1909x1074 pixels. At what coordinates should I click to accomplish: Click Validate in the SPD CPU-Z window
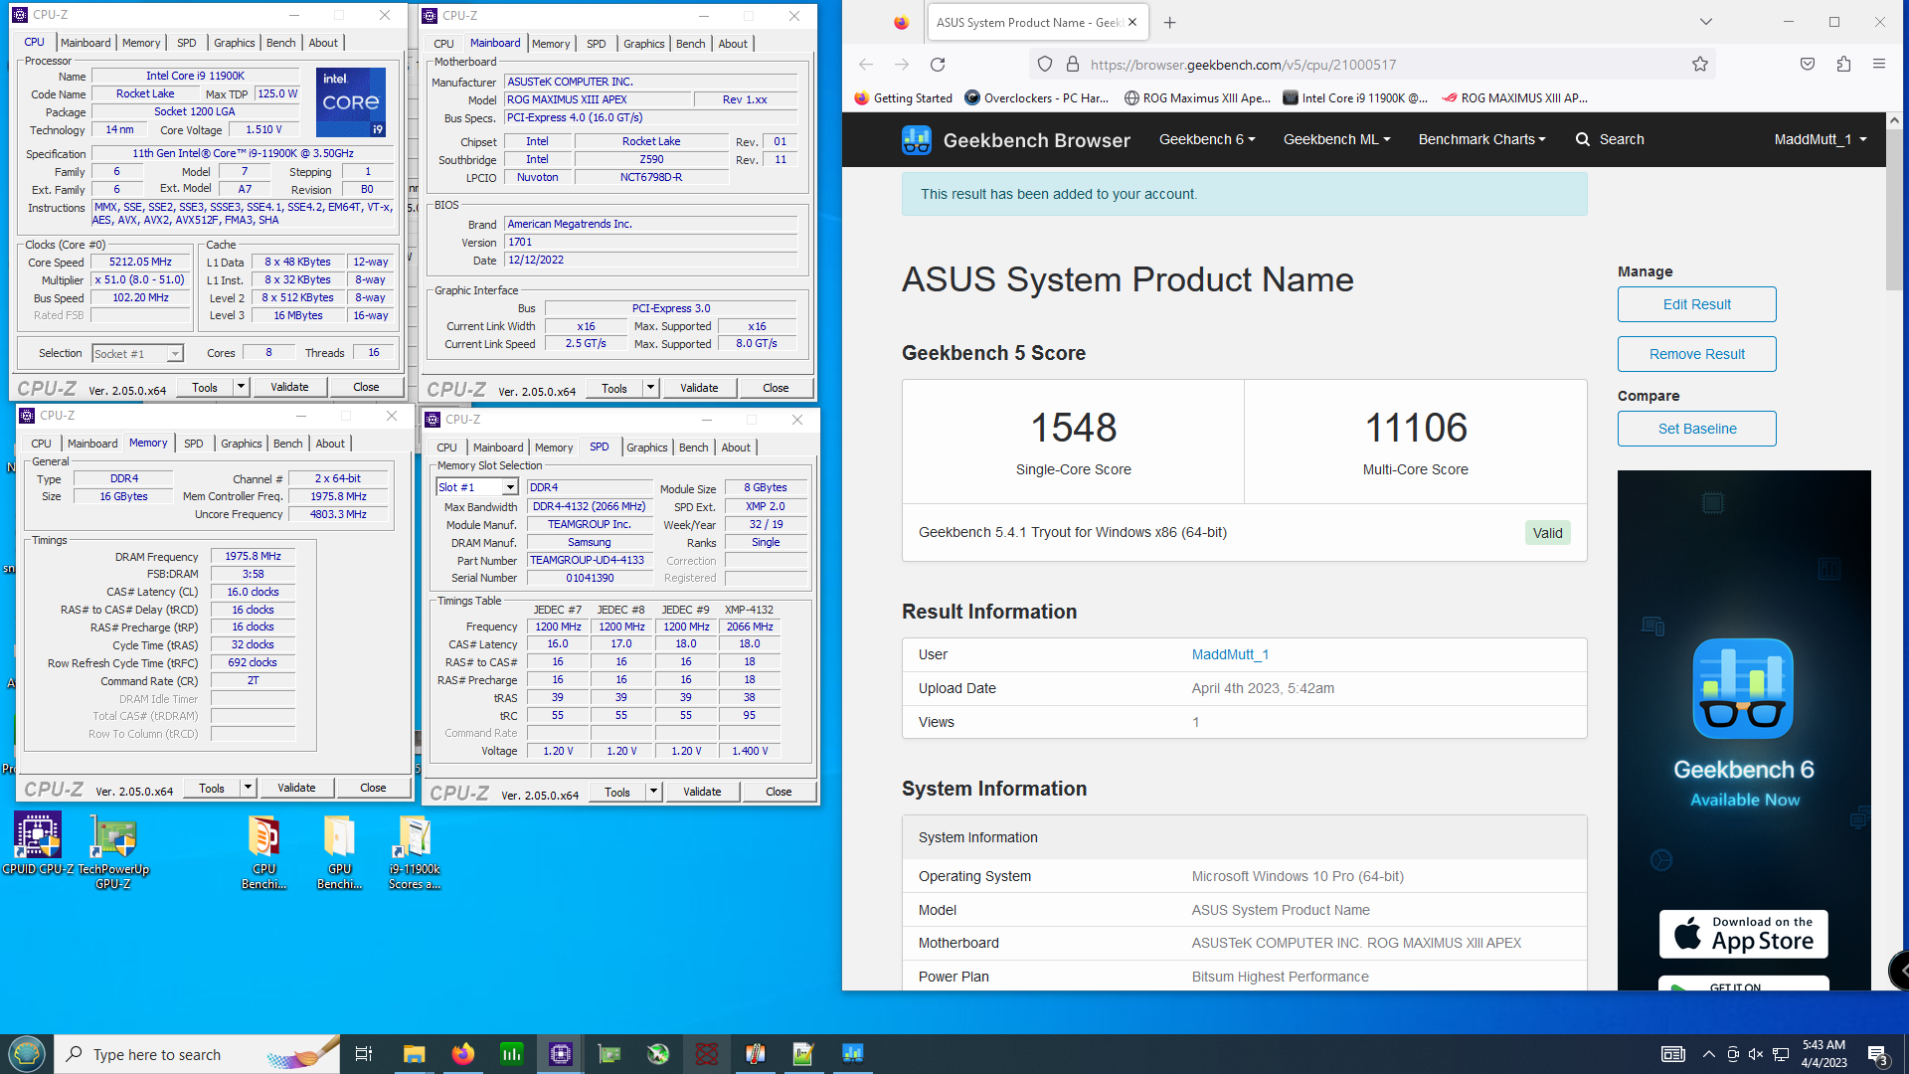point(702,792)
